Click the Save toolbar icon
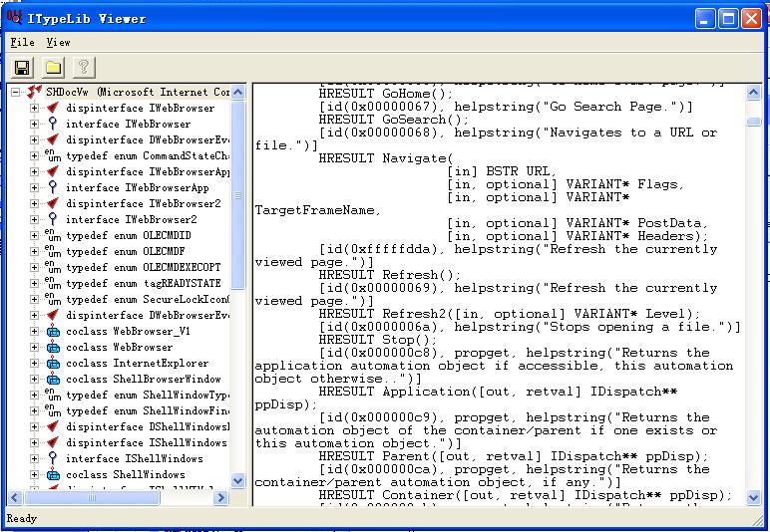 (22, 67)
